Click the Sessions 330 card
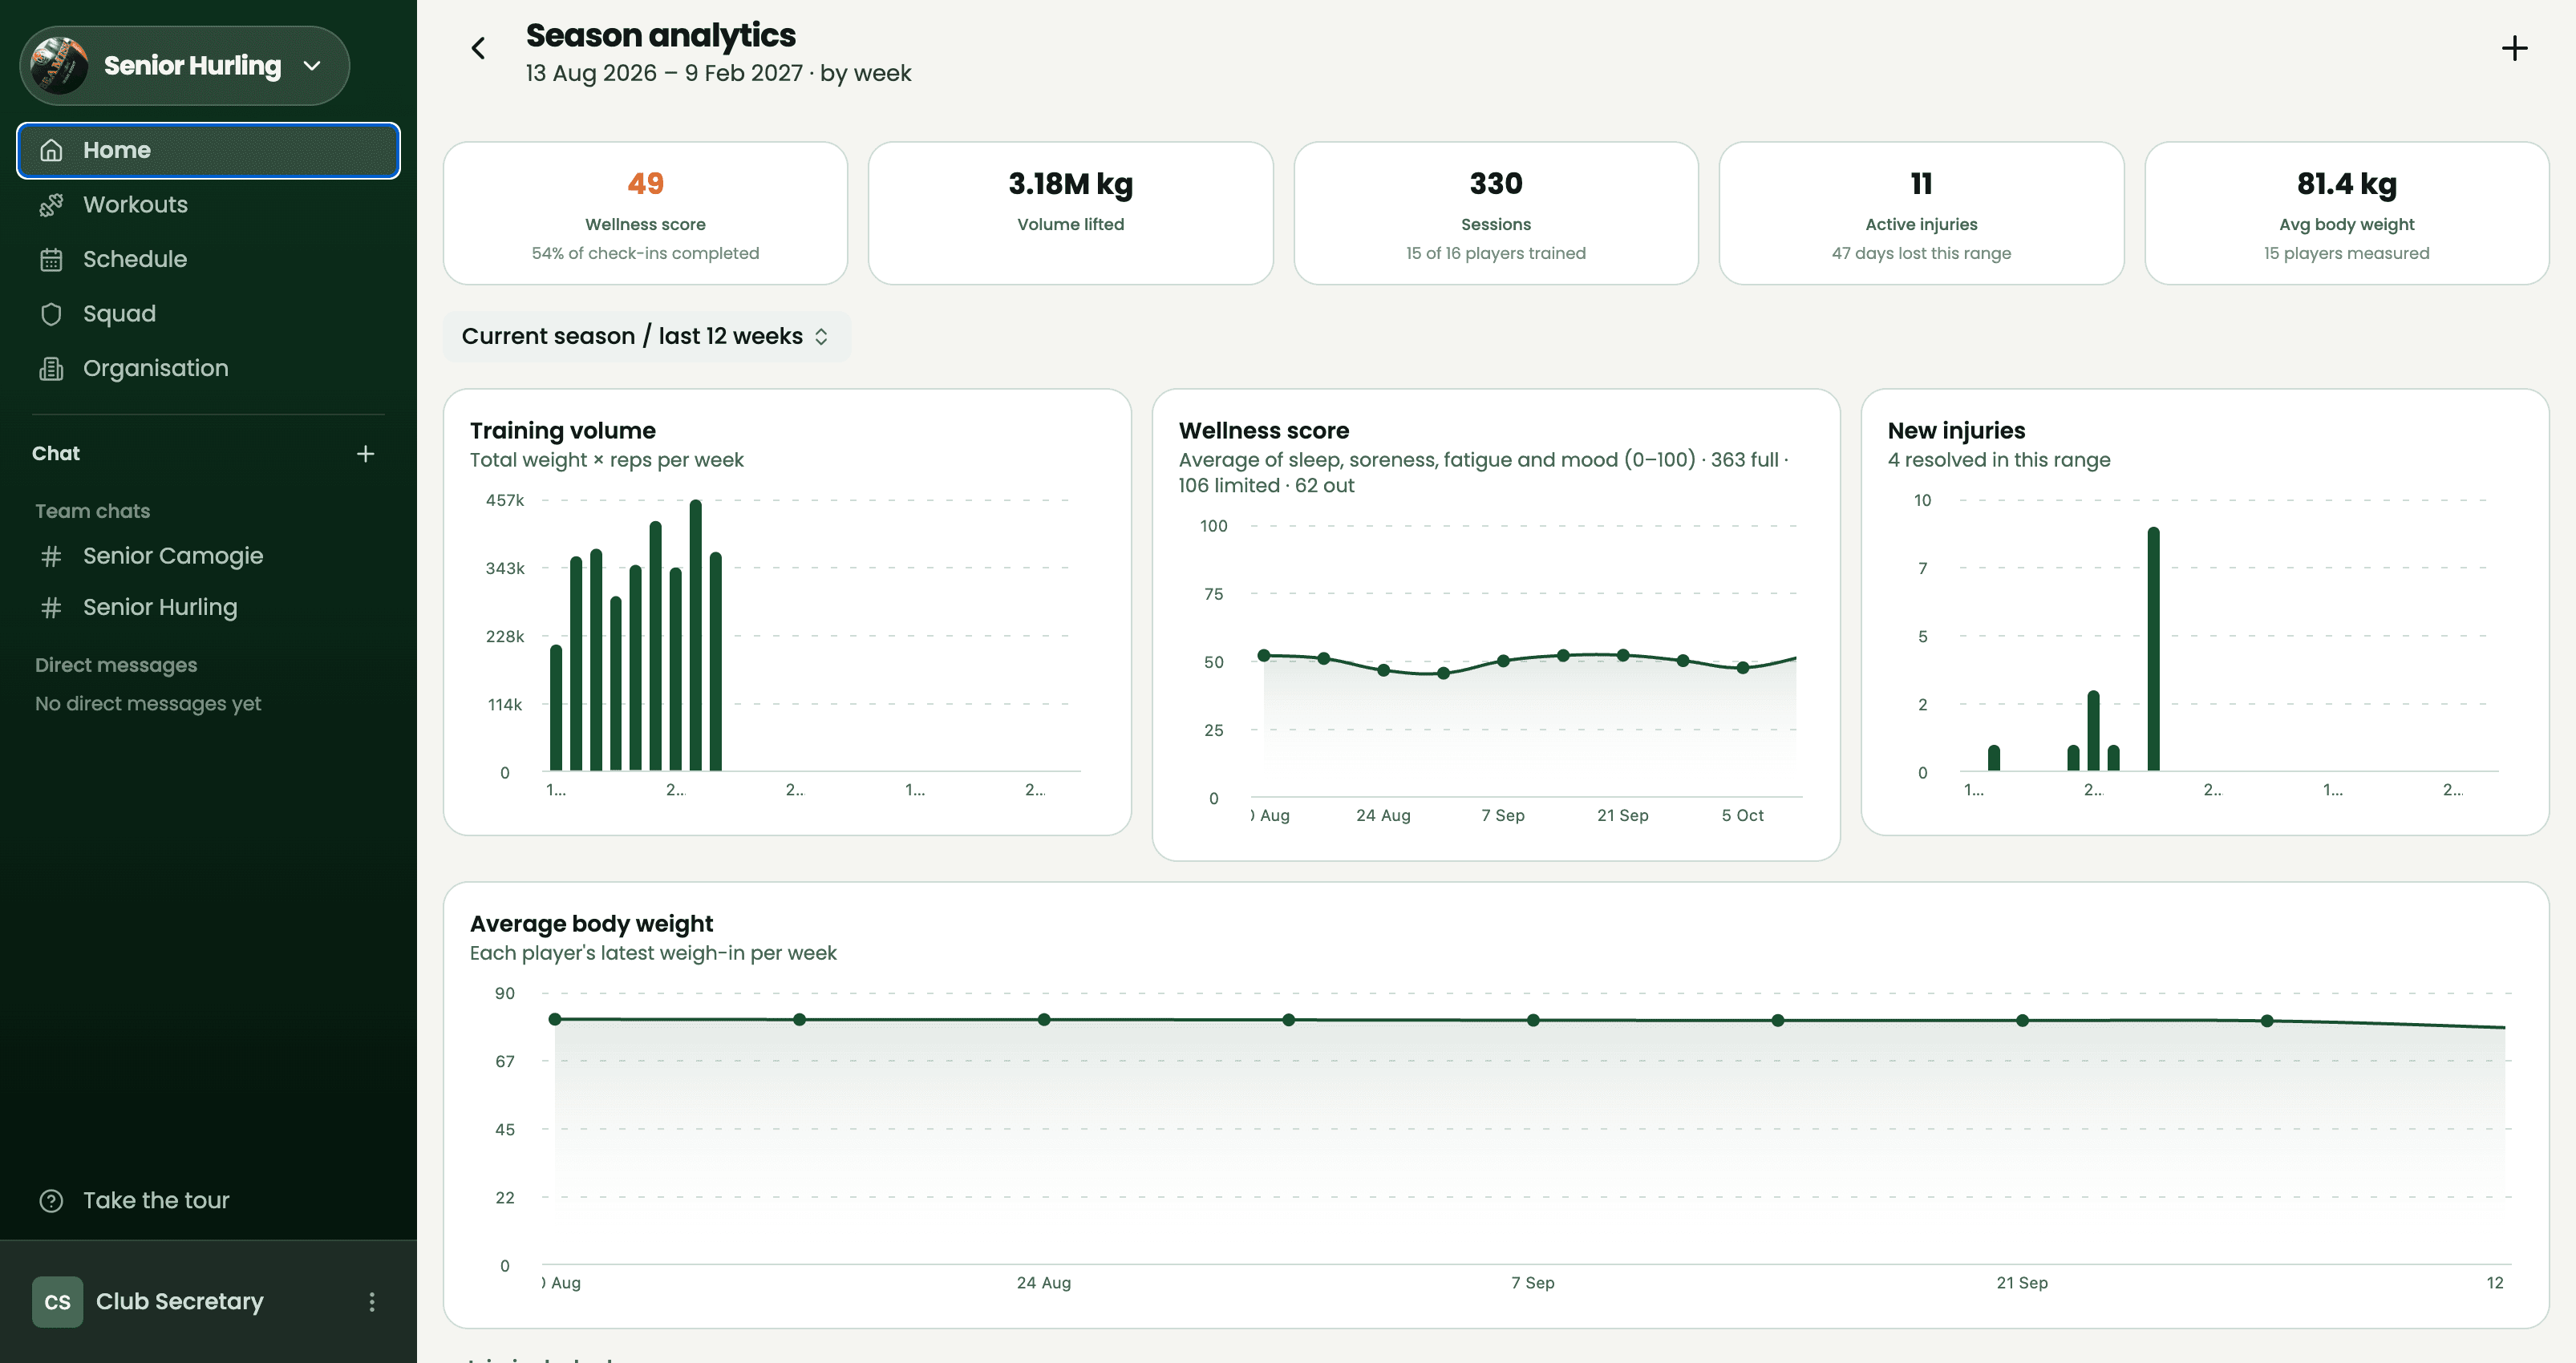 (x=1496, y=213)
